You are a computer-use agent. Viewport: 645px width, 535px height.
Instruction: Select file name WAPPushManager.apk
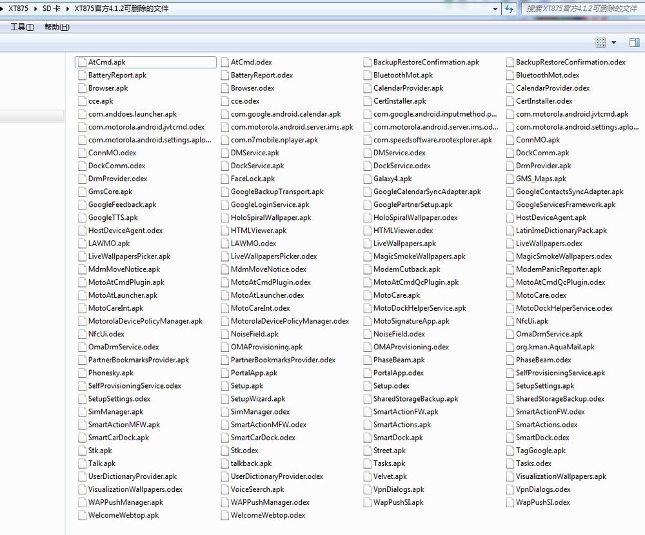coord(126,503)
